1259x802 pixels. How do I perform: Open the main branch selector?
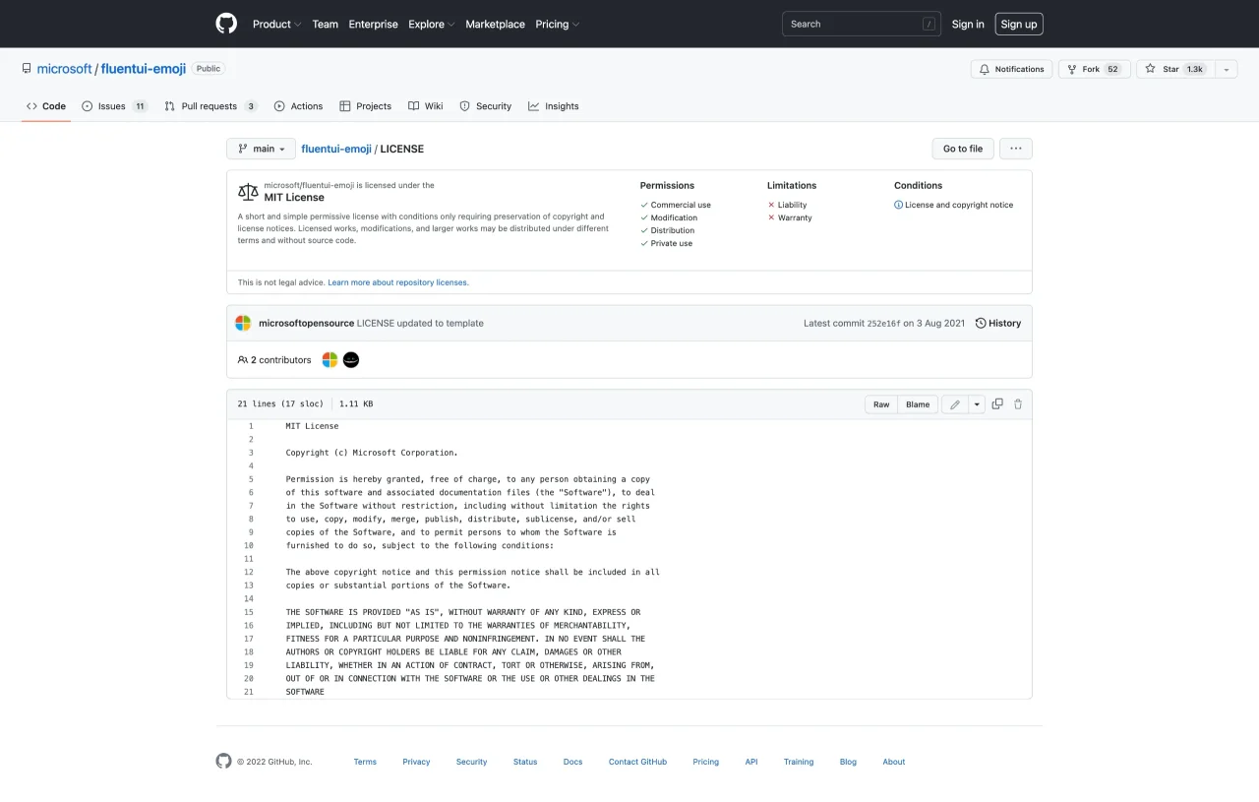261,149
